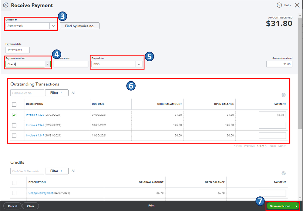Open Outstanding Transactions settings gear

click(284, 95)
